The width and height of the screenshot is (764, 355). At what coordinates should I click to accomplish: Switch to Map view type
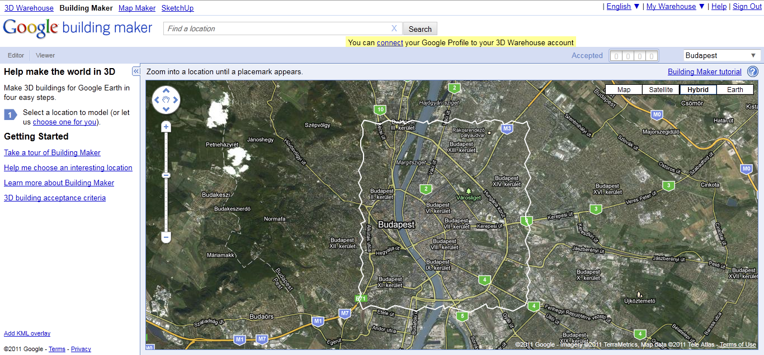click(x=624, y=89)
